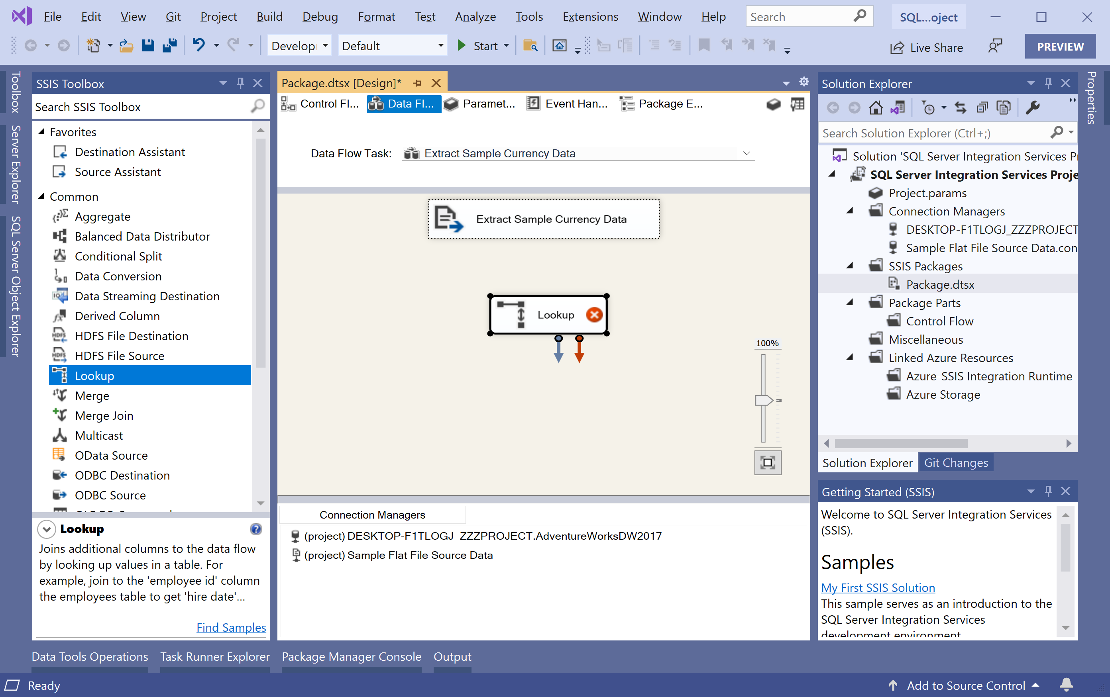
Task: Switch to the Control Flow tab
Action: tap(321, 104)
